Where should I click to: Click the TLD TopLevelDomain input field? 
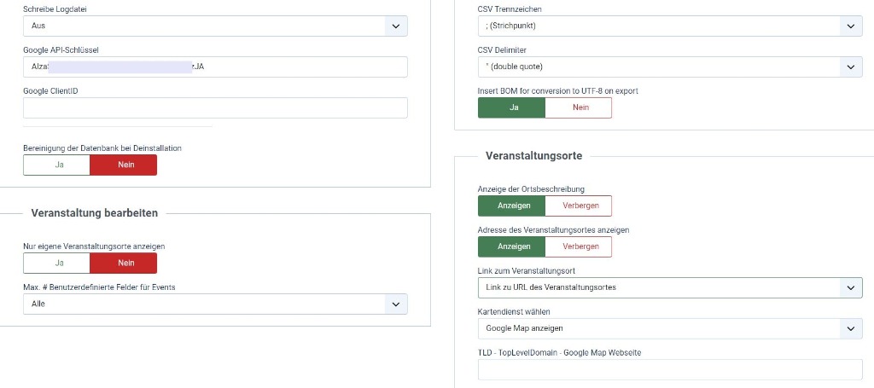tap(670, 369)
